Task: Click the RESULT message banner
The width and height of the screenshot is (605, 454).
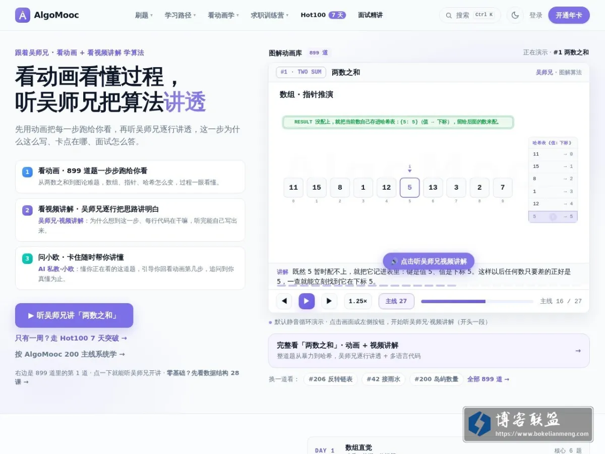Action: [398, 122]
